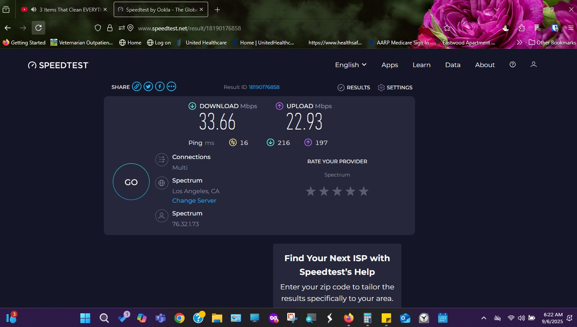Rate Spectrum one star (first star)
Viewport: 577px width, 327px height.
(x=311, y=191)
